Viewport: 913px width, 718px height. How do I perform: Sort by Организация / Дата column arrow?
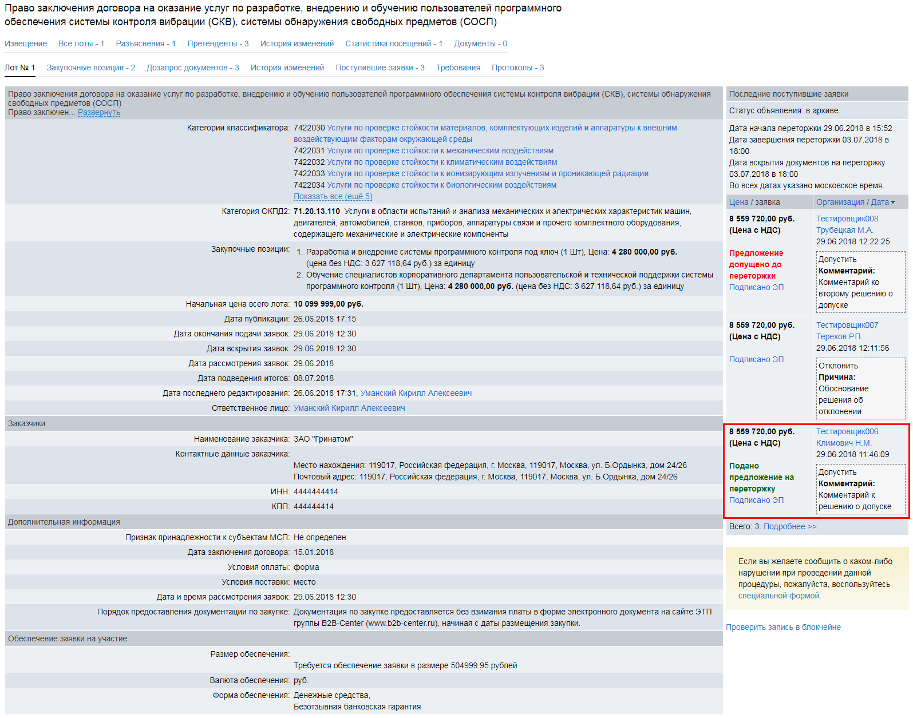tap(893, 203)
